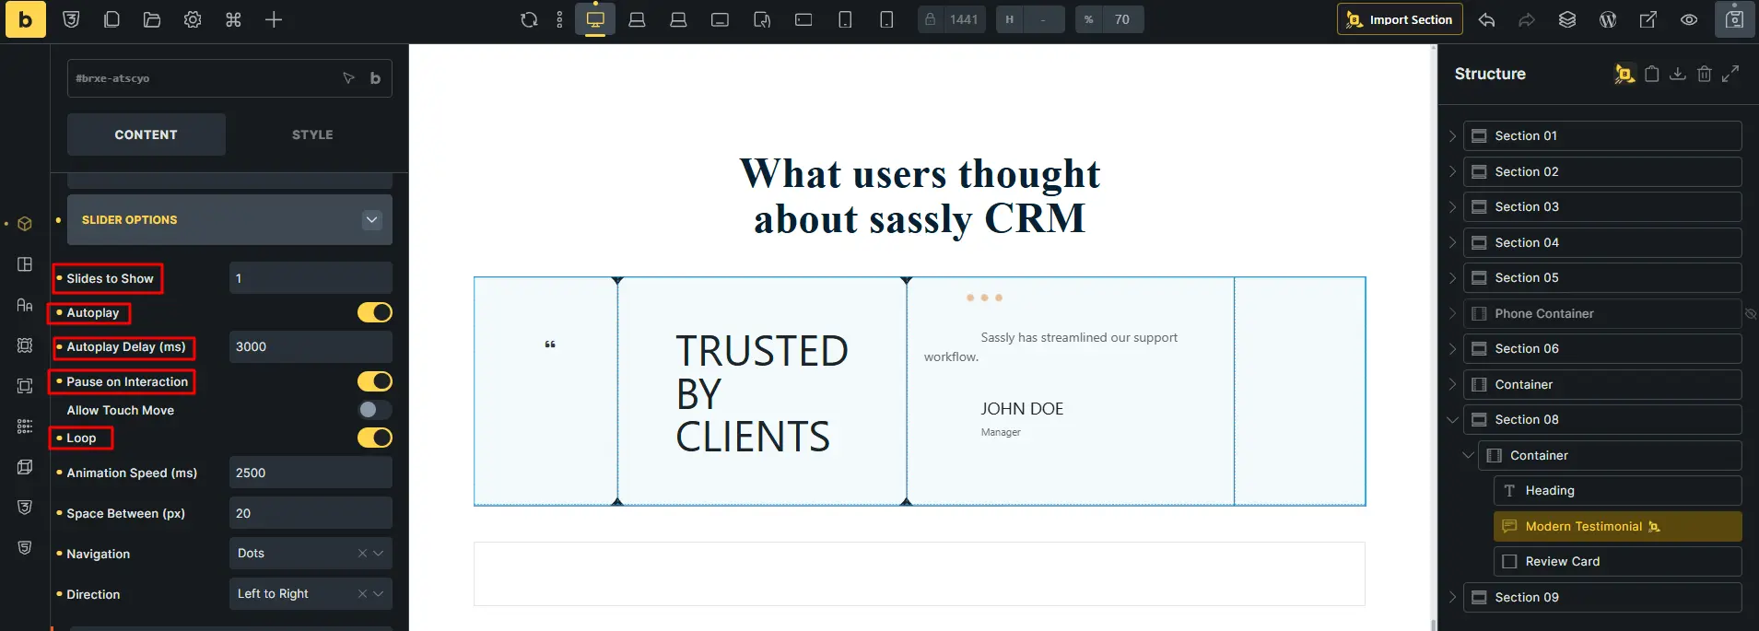This screenshot has width=1759, height=631.
Task: Click the layout columns icon in sidebar
Action: (25, 264)
